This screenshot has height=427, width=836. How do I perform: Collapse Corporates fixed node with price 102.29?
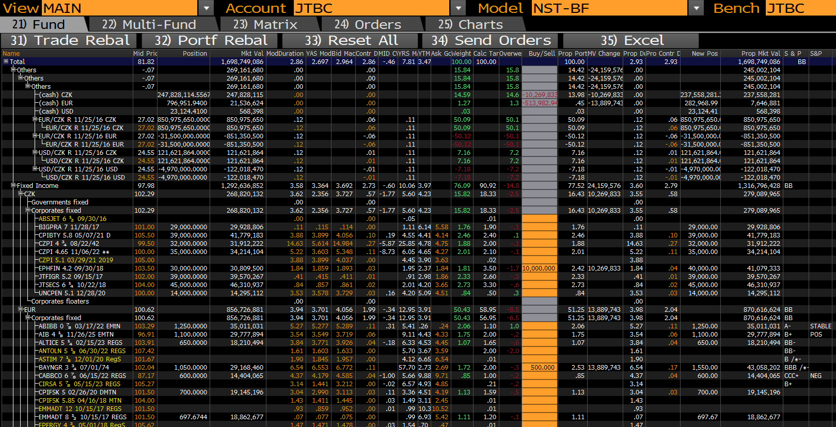28,210
